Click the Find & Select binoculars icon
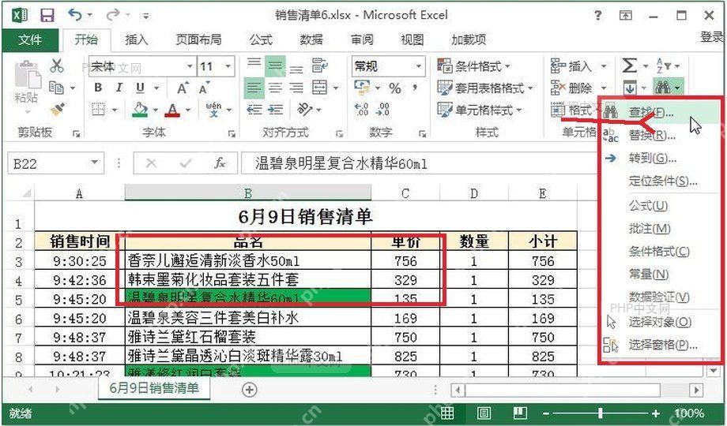The image size is (727, 426). (x=662, y=87)
